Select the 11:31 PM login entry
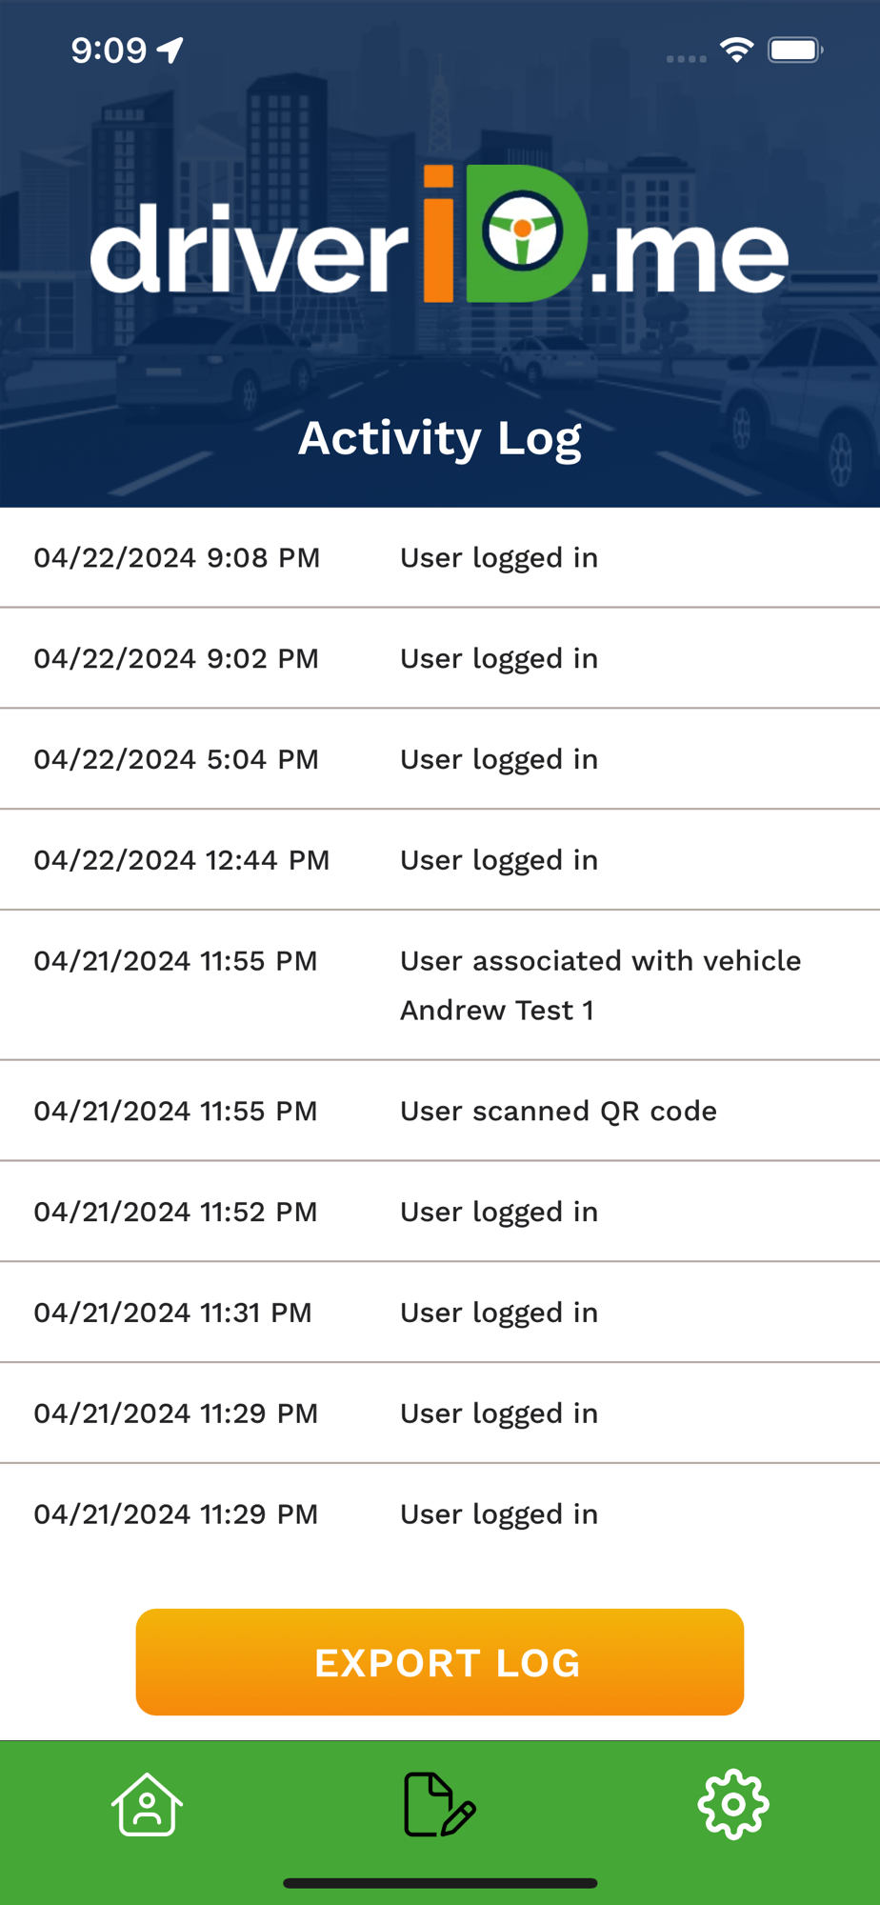Screen dimensions: 880x1905 pyautogui.click(x=440, y=1313)
